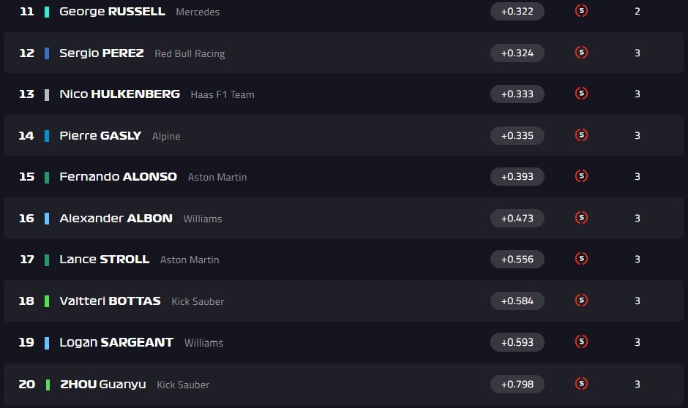
Task: Click Fernando Alonso's soft tyre icon
Action: (x=582, y=176)
